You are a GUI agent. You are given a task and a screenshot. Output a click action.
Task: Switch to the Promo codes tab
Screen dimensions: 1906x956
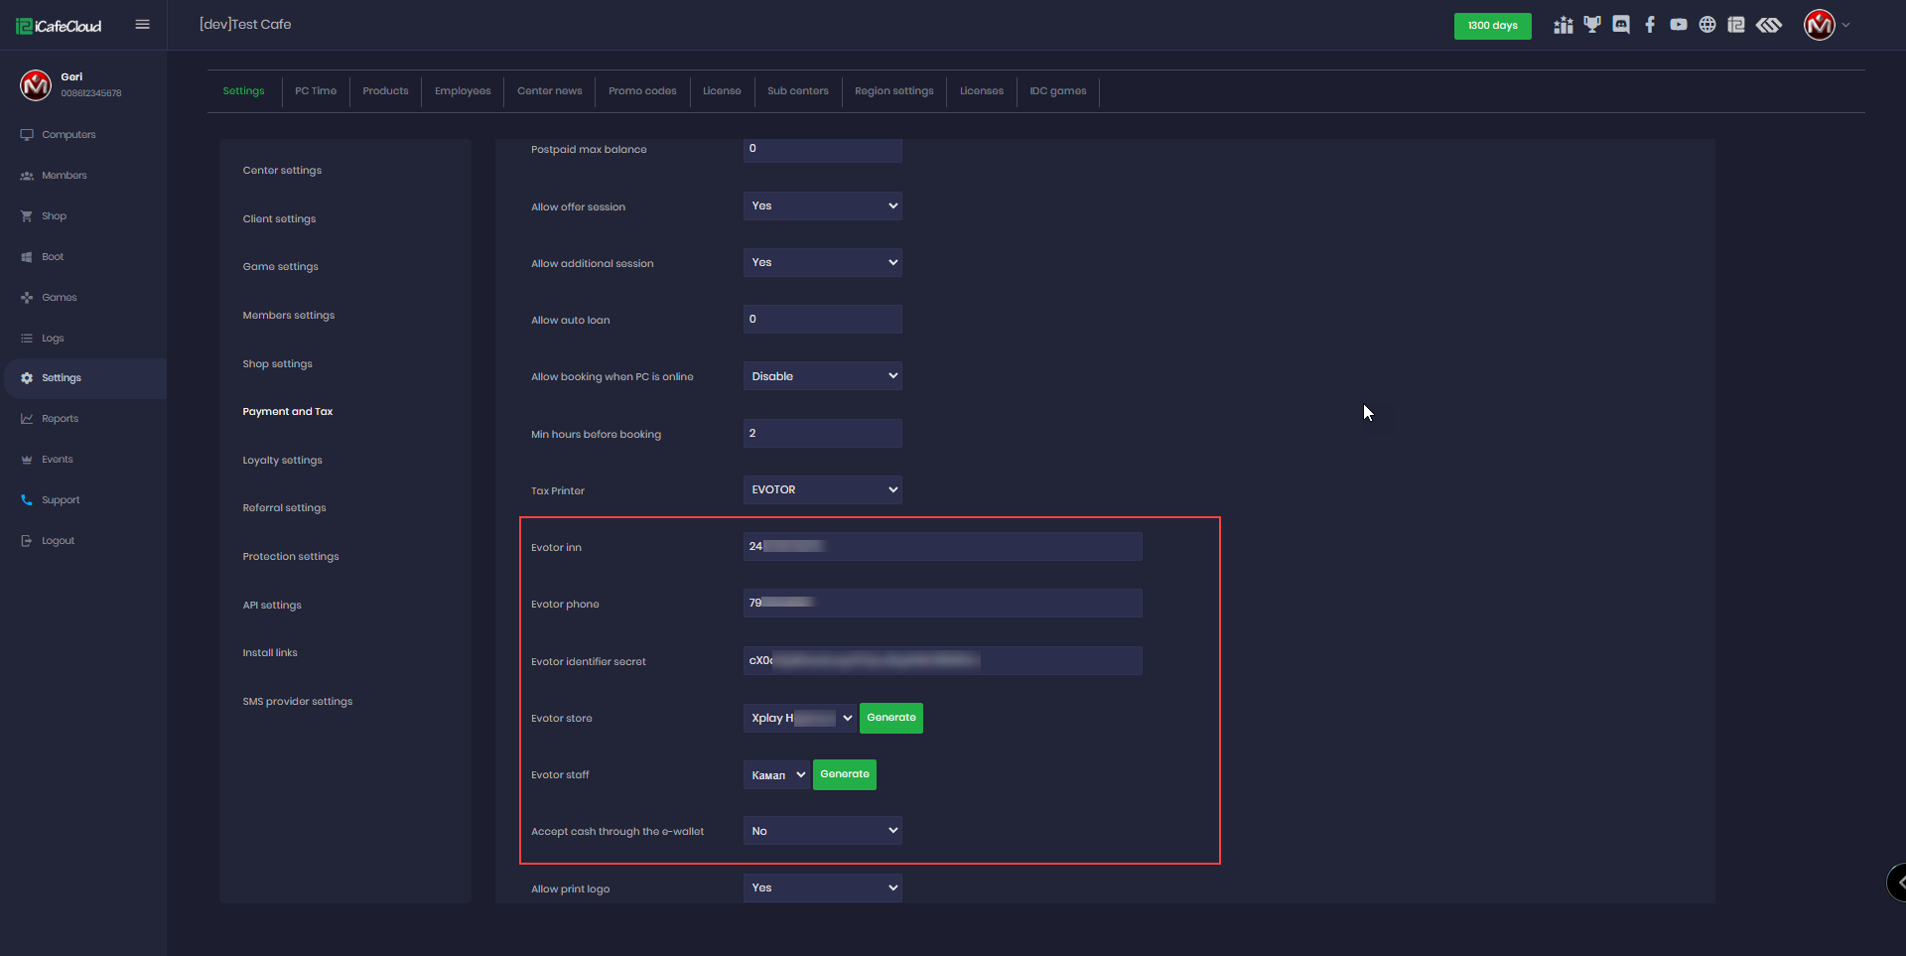point(642,91)
